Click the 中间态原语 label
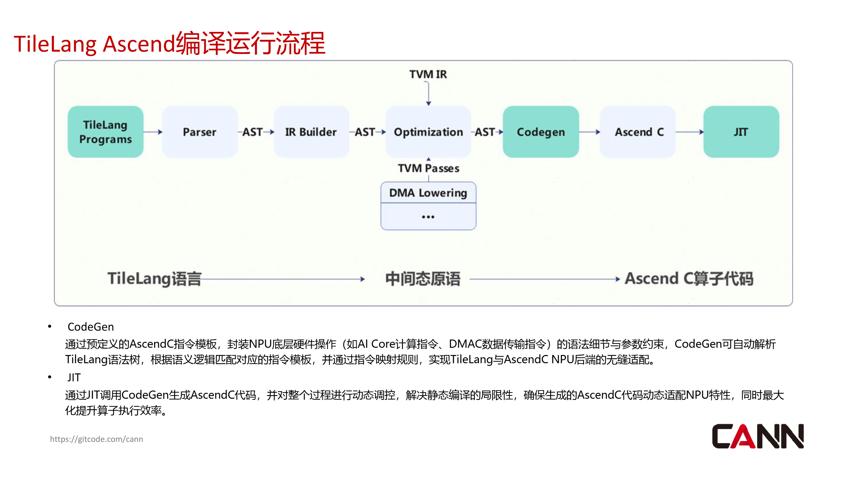 pos(423,279)
